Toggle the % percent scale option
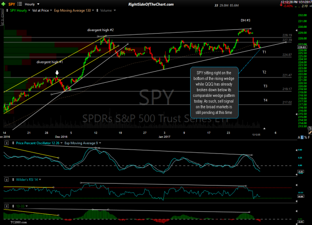This screenshot has height=225, width=312. coord(306,137)
